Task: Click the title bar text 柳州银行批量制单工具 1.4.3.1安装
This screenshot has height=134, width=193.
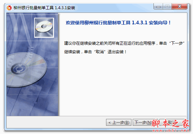Action: point(44,8)
